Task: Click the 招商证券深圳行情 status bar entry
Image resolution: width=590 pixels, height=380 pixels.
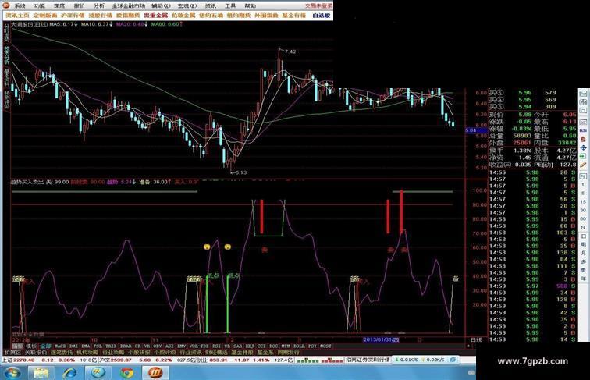Action: [x=368, y=360]
